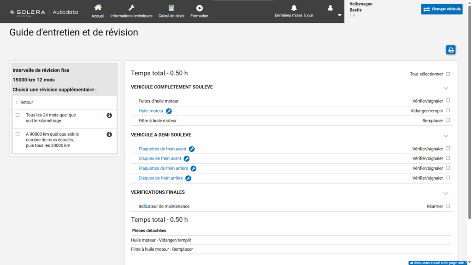Click the Intervalle de révision fixe heading
472x265 pixels.
point(41,70)
